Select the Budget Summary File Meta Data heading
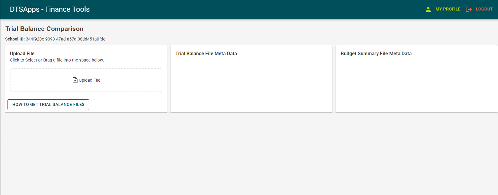498x195 pixels. pos(376,53)
